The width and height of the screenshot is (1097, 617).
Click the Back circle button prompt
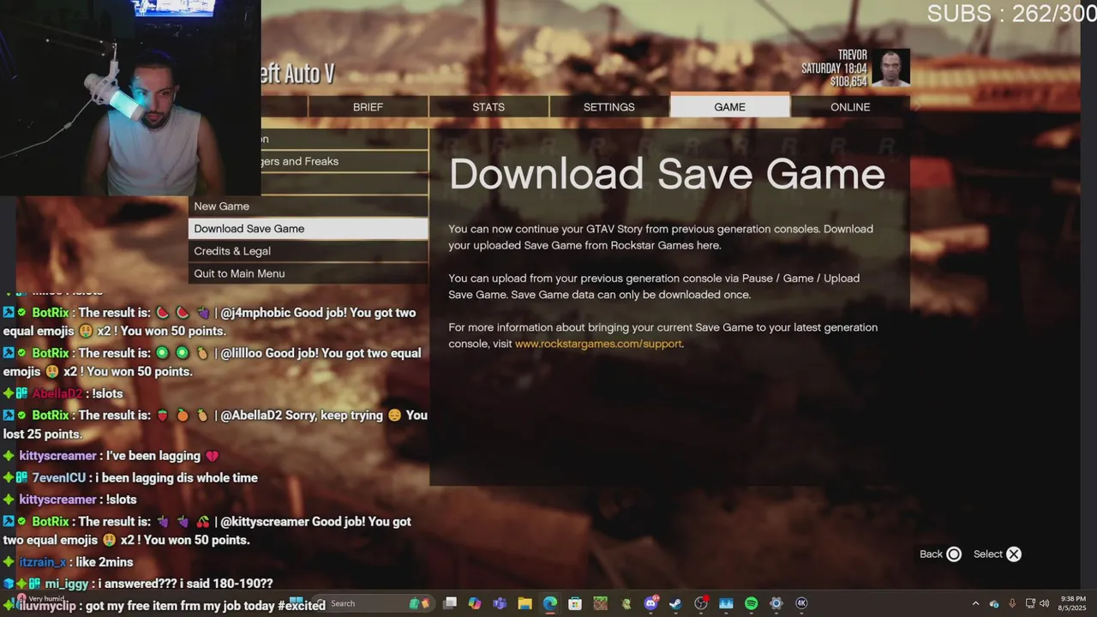pos(954,554)
